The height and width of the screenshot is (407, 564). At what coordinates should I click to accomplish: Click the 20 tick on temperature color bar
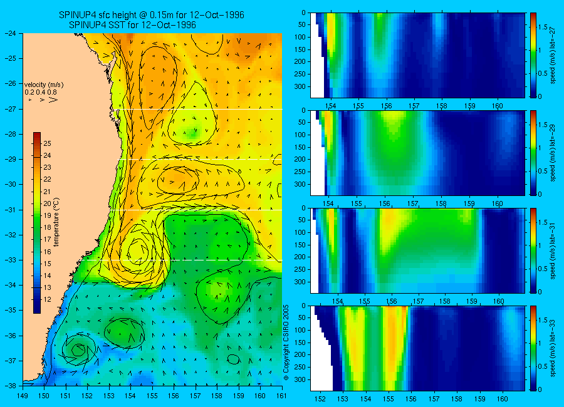(47, 203)
